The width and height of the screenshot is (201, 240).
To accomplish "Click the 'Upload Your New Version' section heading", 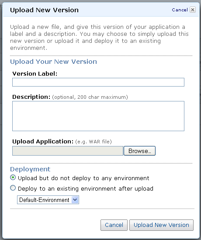I will (54, 62).
